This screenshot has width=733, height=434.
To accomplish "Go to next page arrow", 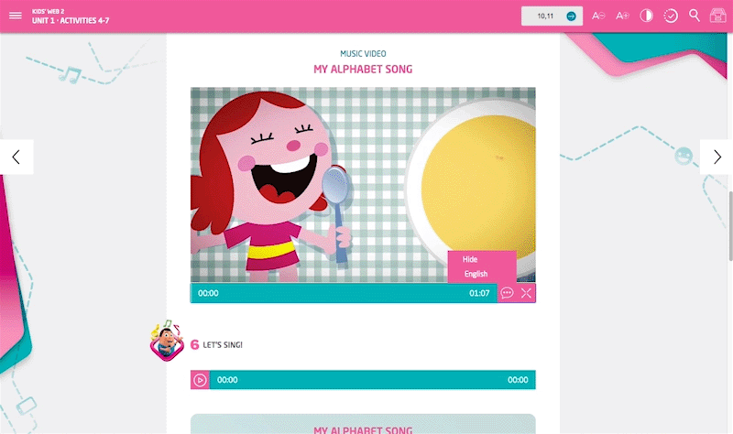I will [x=717, y=157].
